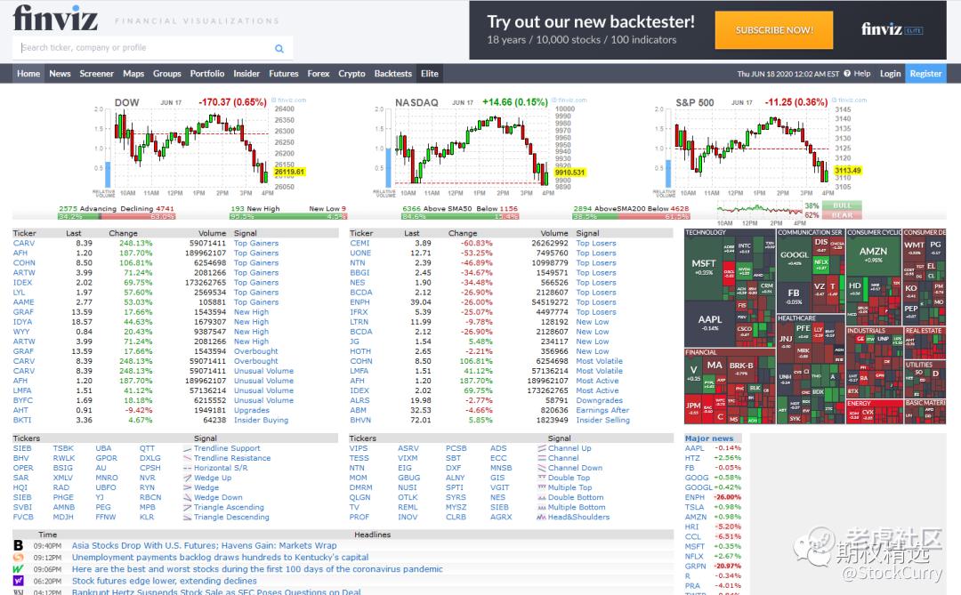Open Wedge Up signal icon

click(x=188, y=478)
